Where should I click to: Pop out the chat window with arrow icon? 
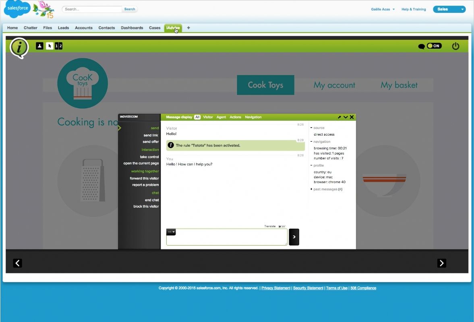(x=339, y=117)
